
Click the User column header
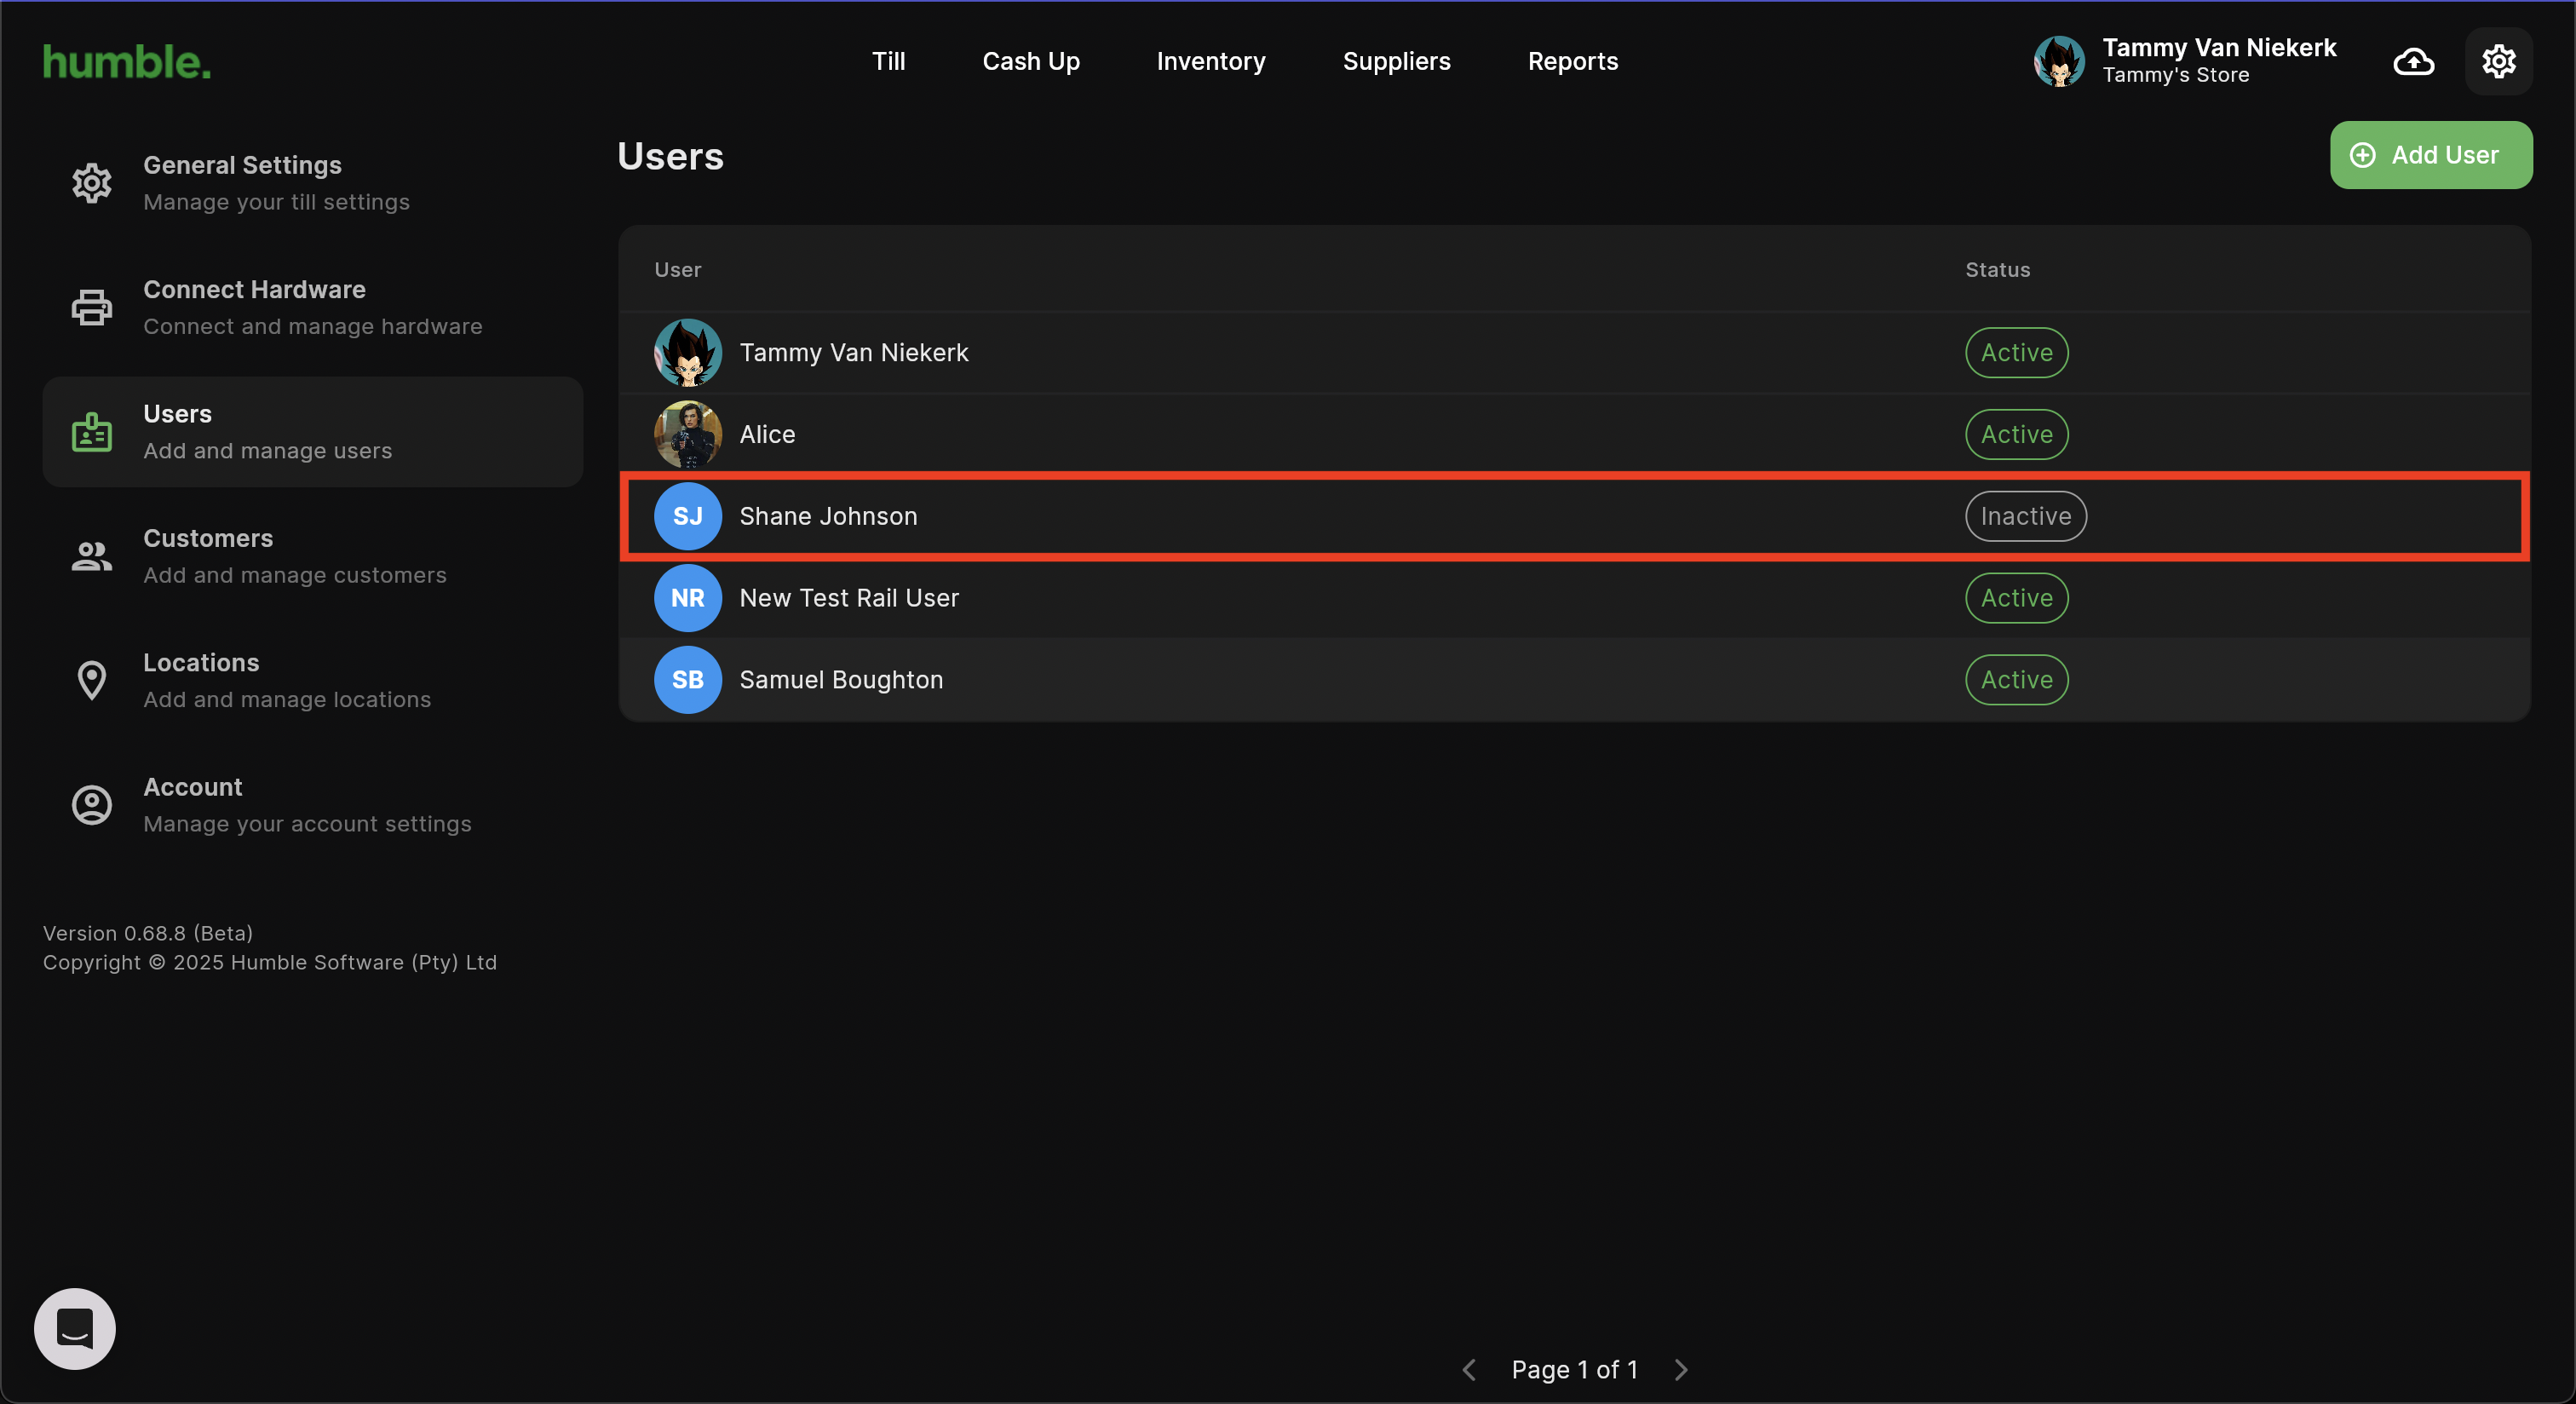click(678, 269)
